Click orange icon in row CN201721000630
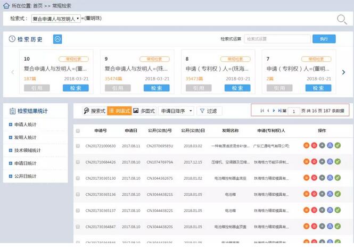 point(307,146)
